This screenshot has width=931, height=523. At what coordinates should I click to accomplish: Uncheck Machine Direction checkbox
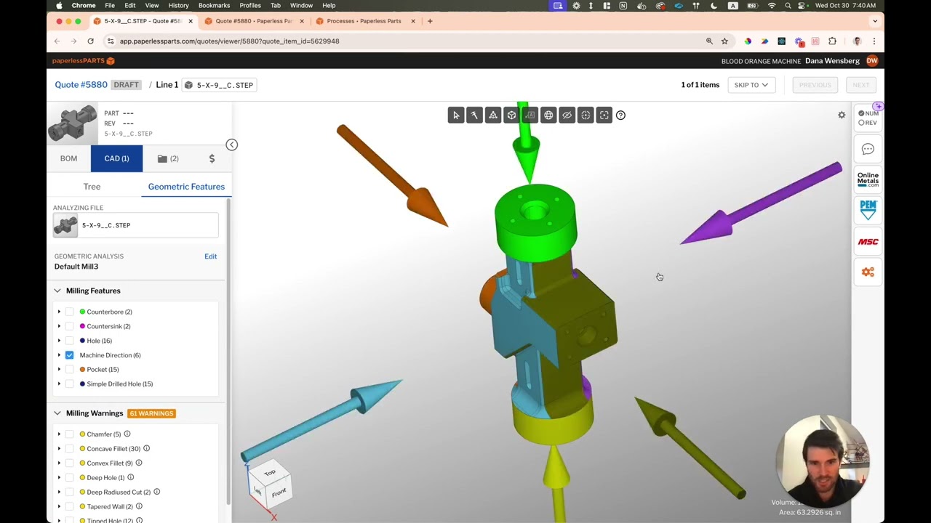point(69,355)
